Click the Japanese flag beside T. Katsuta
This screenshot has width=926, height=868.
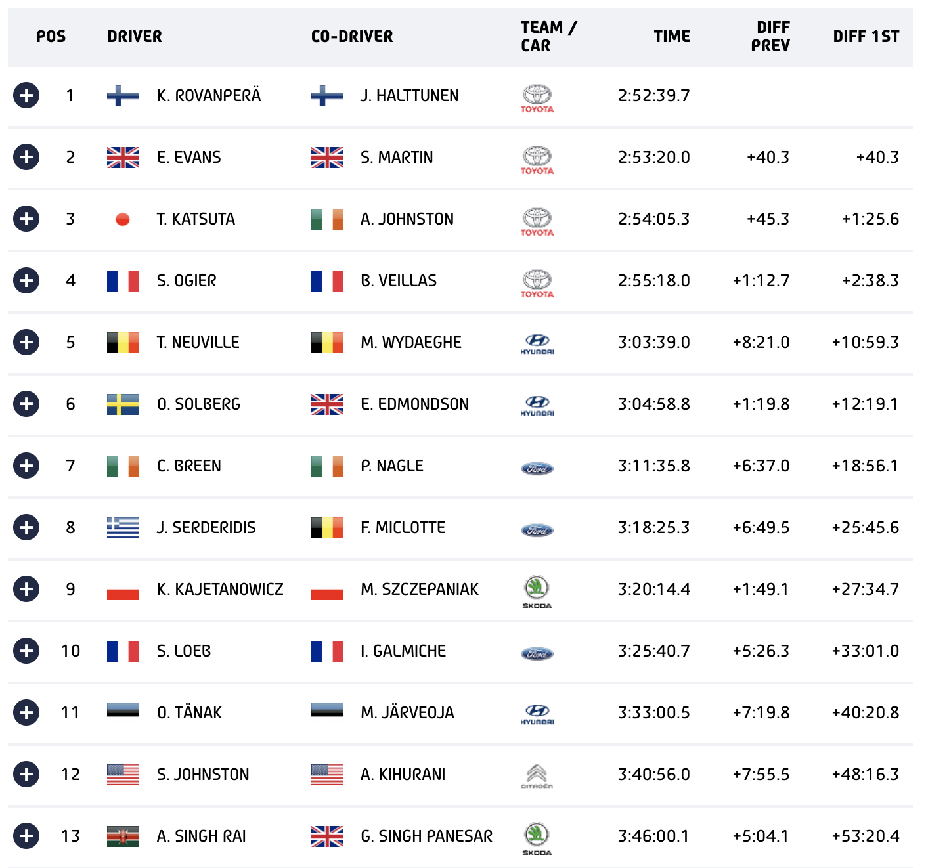point(123,219)
